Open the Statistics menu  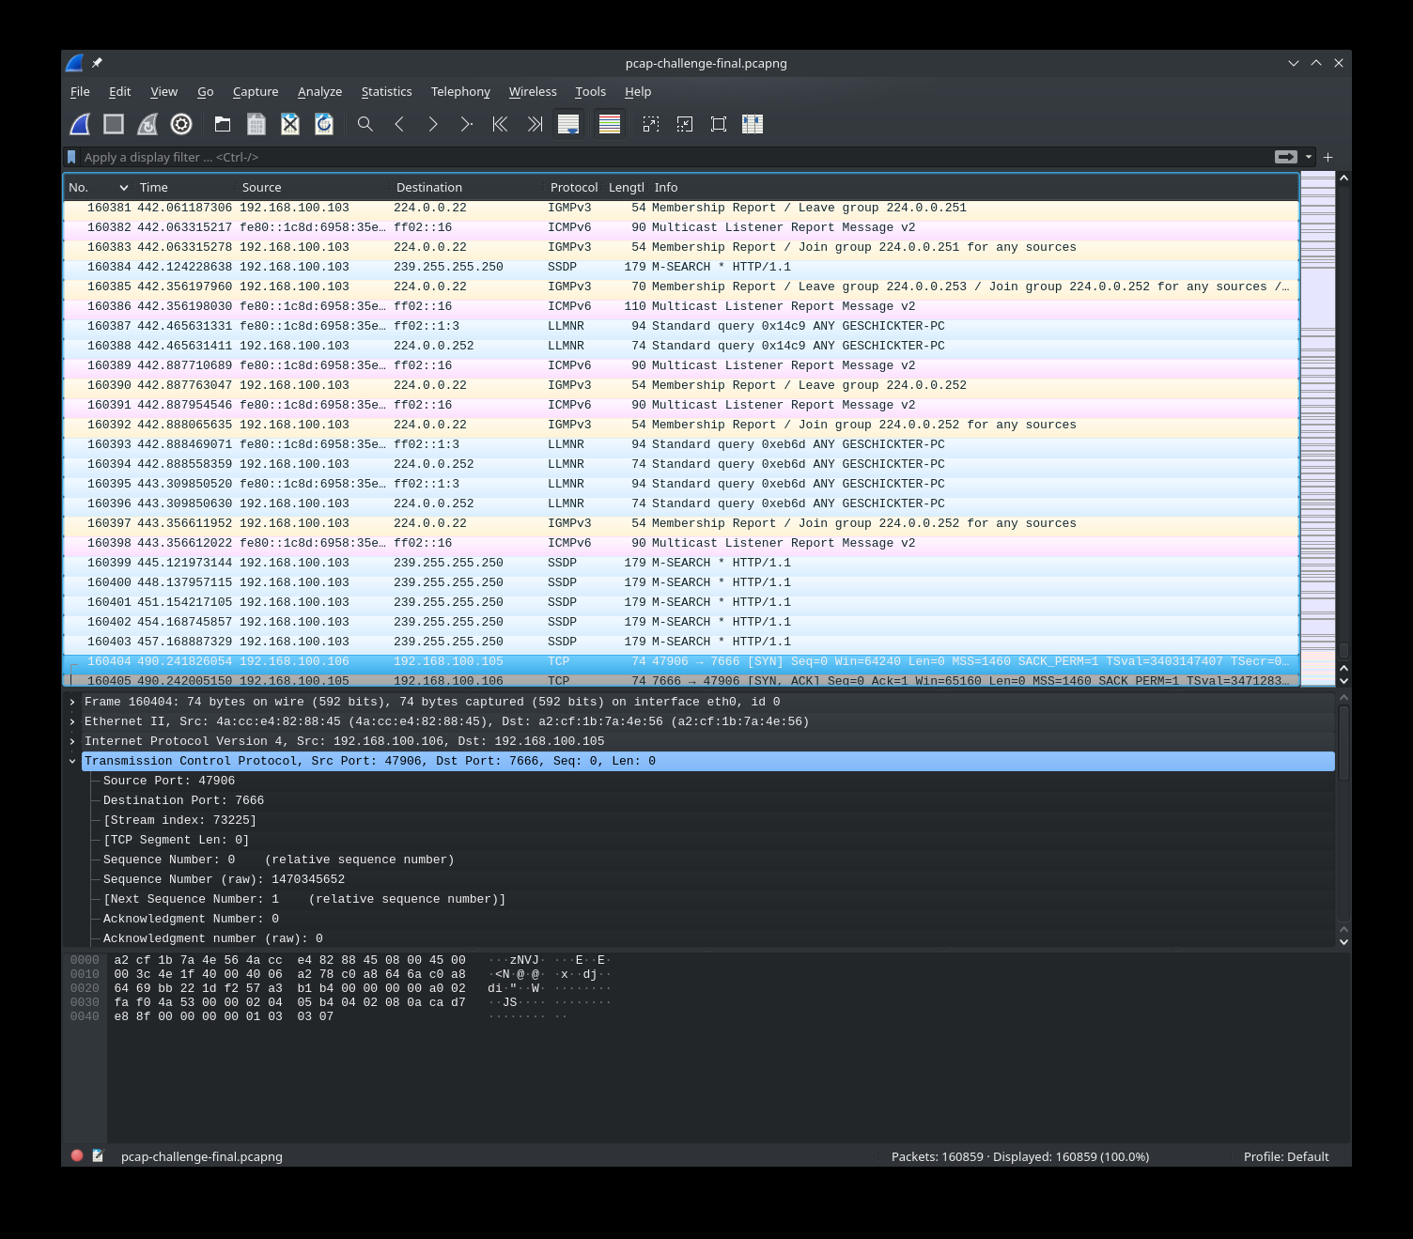click(386, 91)
